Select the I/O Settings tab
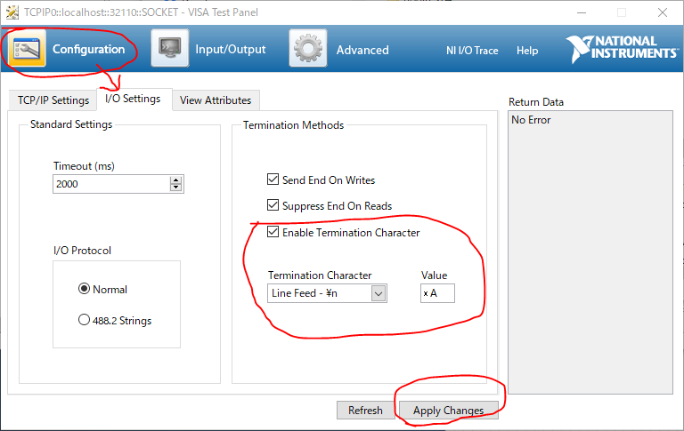This screenshot has height=431, width=684. [x=133, y=99]
